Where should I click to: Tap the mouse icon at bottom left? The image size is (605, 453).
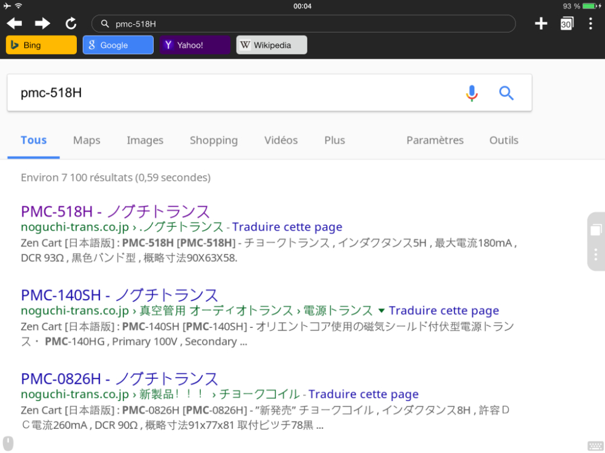[x=8, y=443]
